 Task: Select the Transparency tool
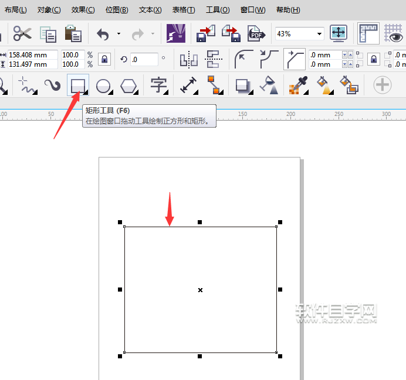pos(269,85)
